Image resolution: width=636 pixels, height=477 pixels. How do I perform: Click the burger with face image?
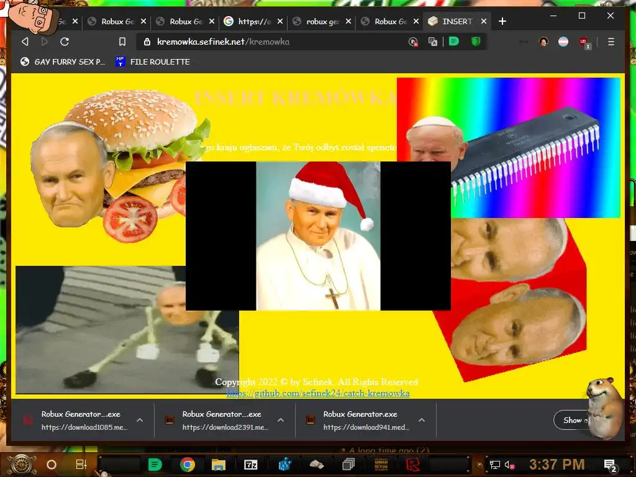click(x=120, y=165)
